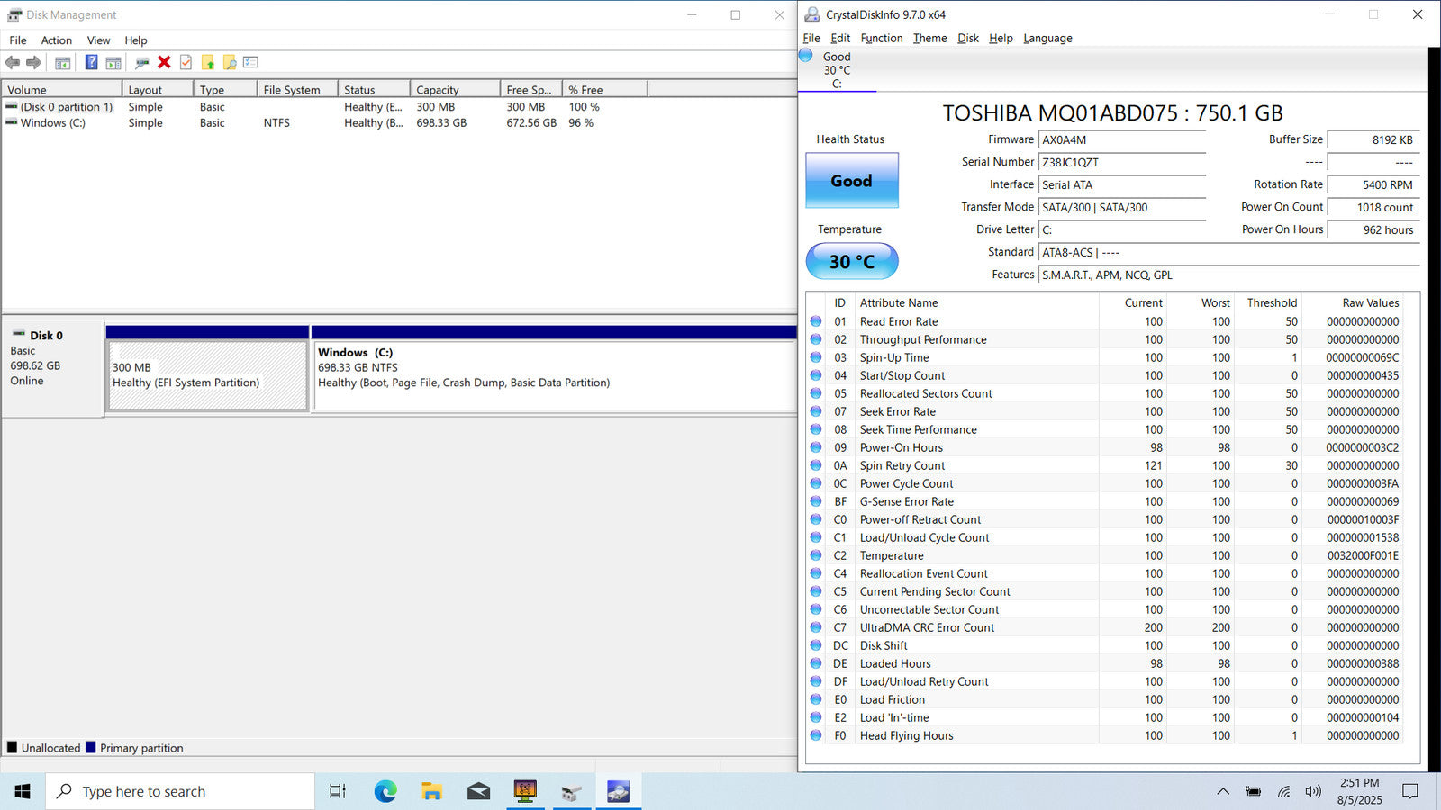Viewport: 1441px width, 810px height.
Task: Toggle Show/Hide Action Pane icon in Disk Management
Action: coord(113,63)
